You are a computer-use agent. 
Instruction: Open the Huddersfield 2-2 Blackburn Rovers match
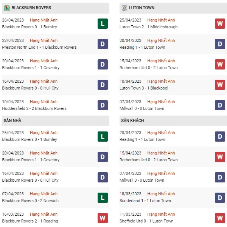coord(34,108)
